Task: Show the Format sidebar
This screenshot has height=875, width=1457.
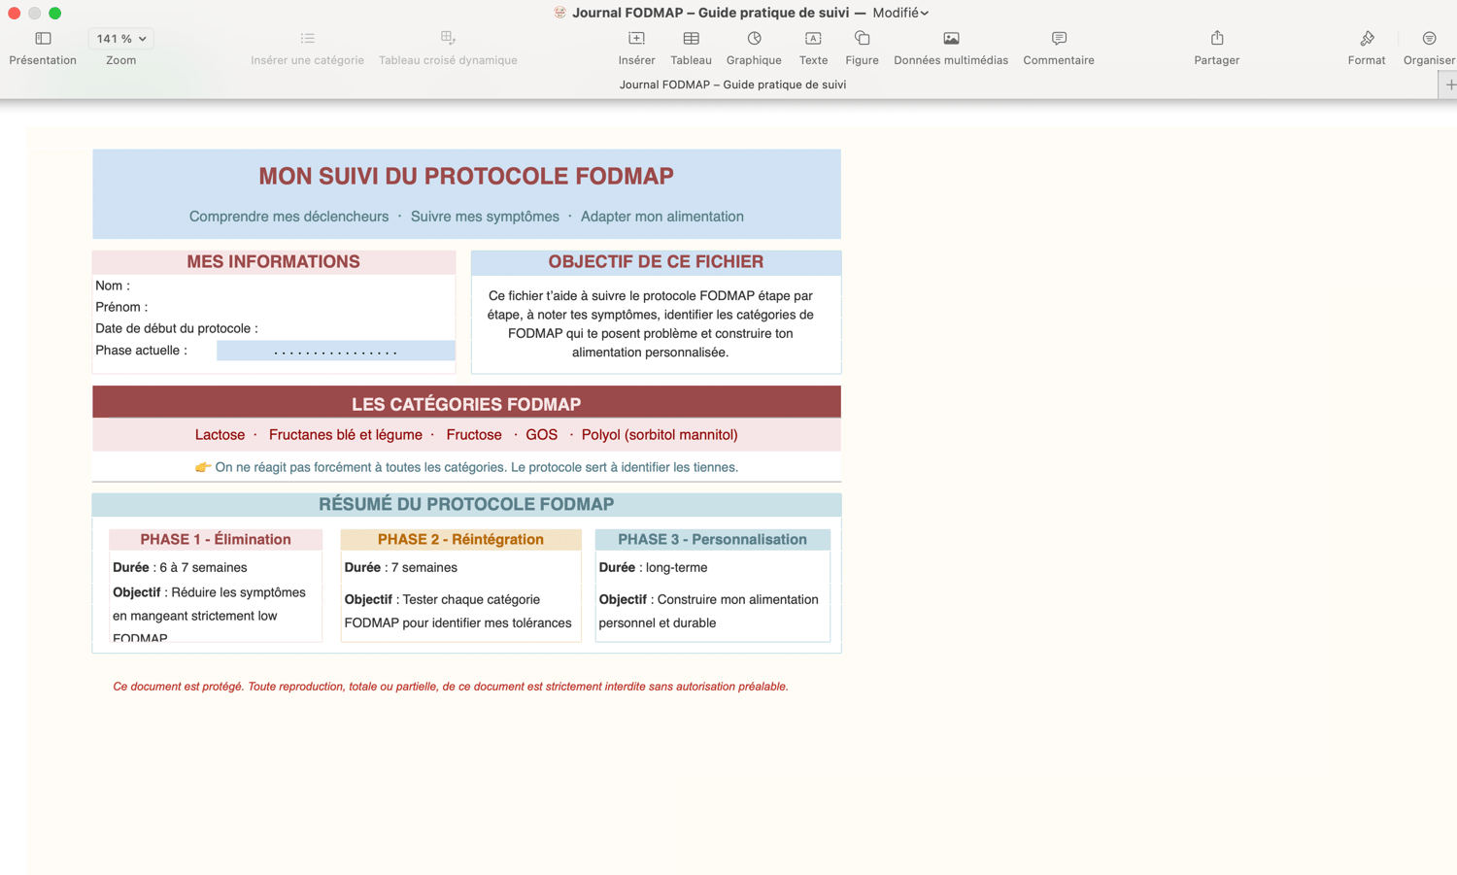Action: click(1367, 39)
